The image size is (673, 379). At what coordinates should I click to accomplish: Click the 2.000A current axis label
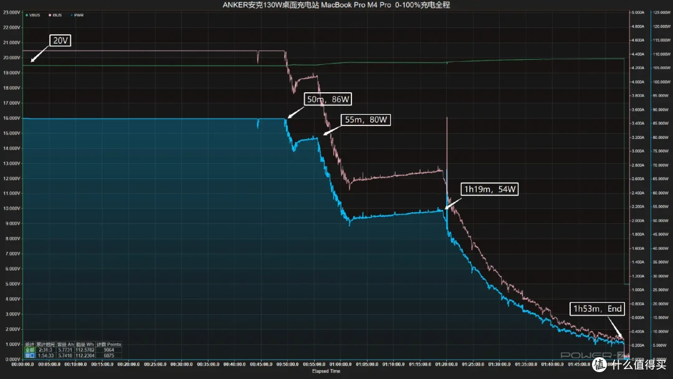click(x=637, y=221)
